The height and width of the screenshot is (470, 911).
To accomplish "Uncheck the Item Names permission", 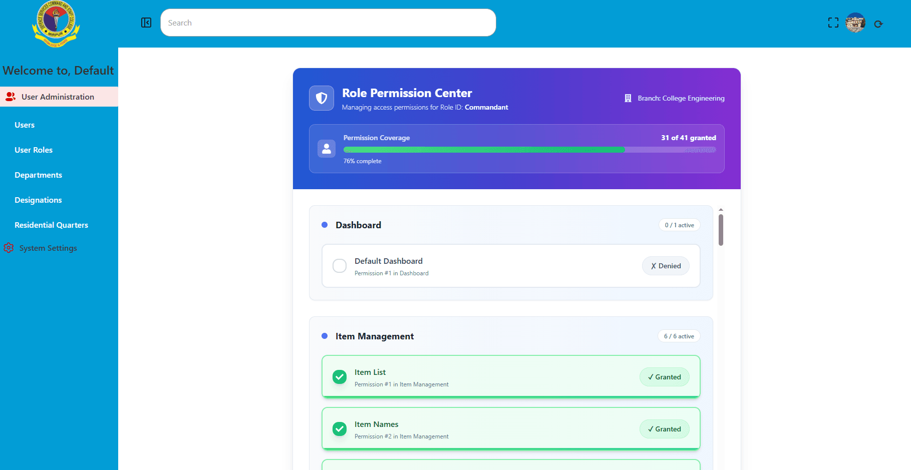I will coord(340,429).
